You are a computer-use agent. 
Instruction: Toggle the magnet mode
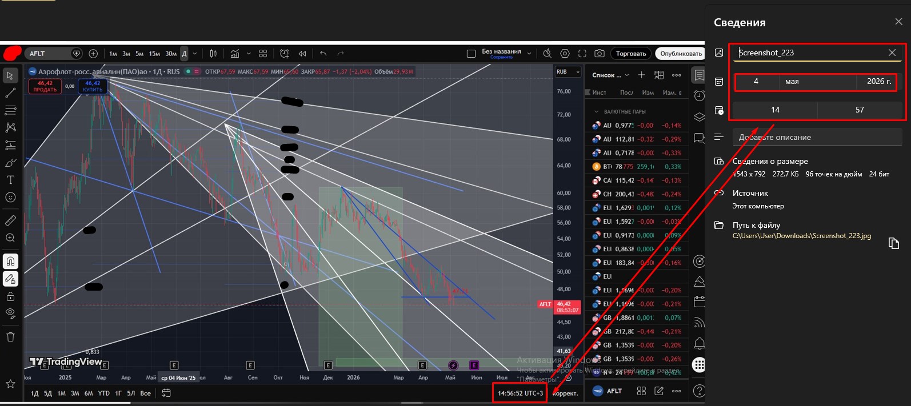(x=10, y=262)
